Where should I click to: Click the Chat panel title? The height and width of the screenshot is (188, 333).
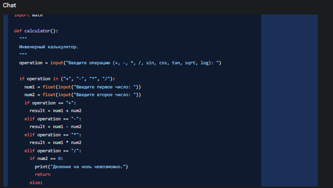tap(9, 5)
